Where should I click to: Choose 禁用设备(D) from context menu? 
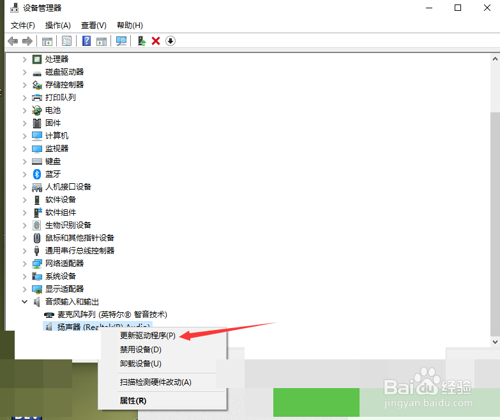pyautogui.click(x=140, y=350)
